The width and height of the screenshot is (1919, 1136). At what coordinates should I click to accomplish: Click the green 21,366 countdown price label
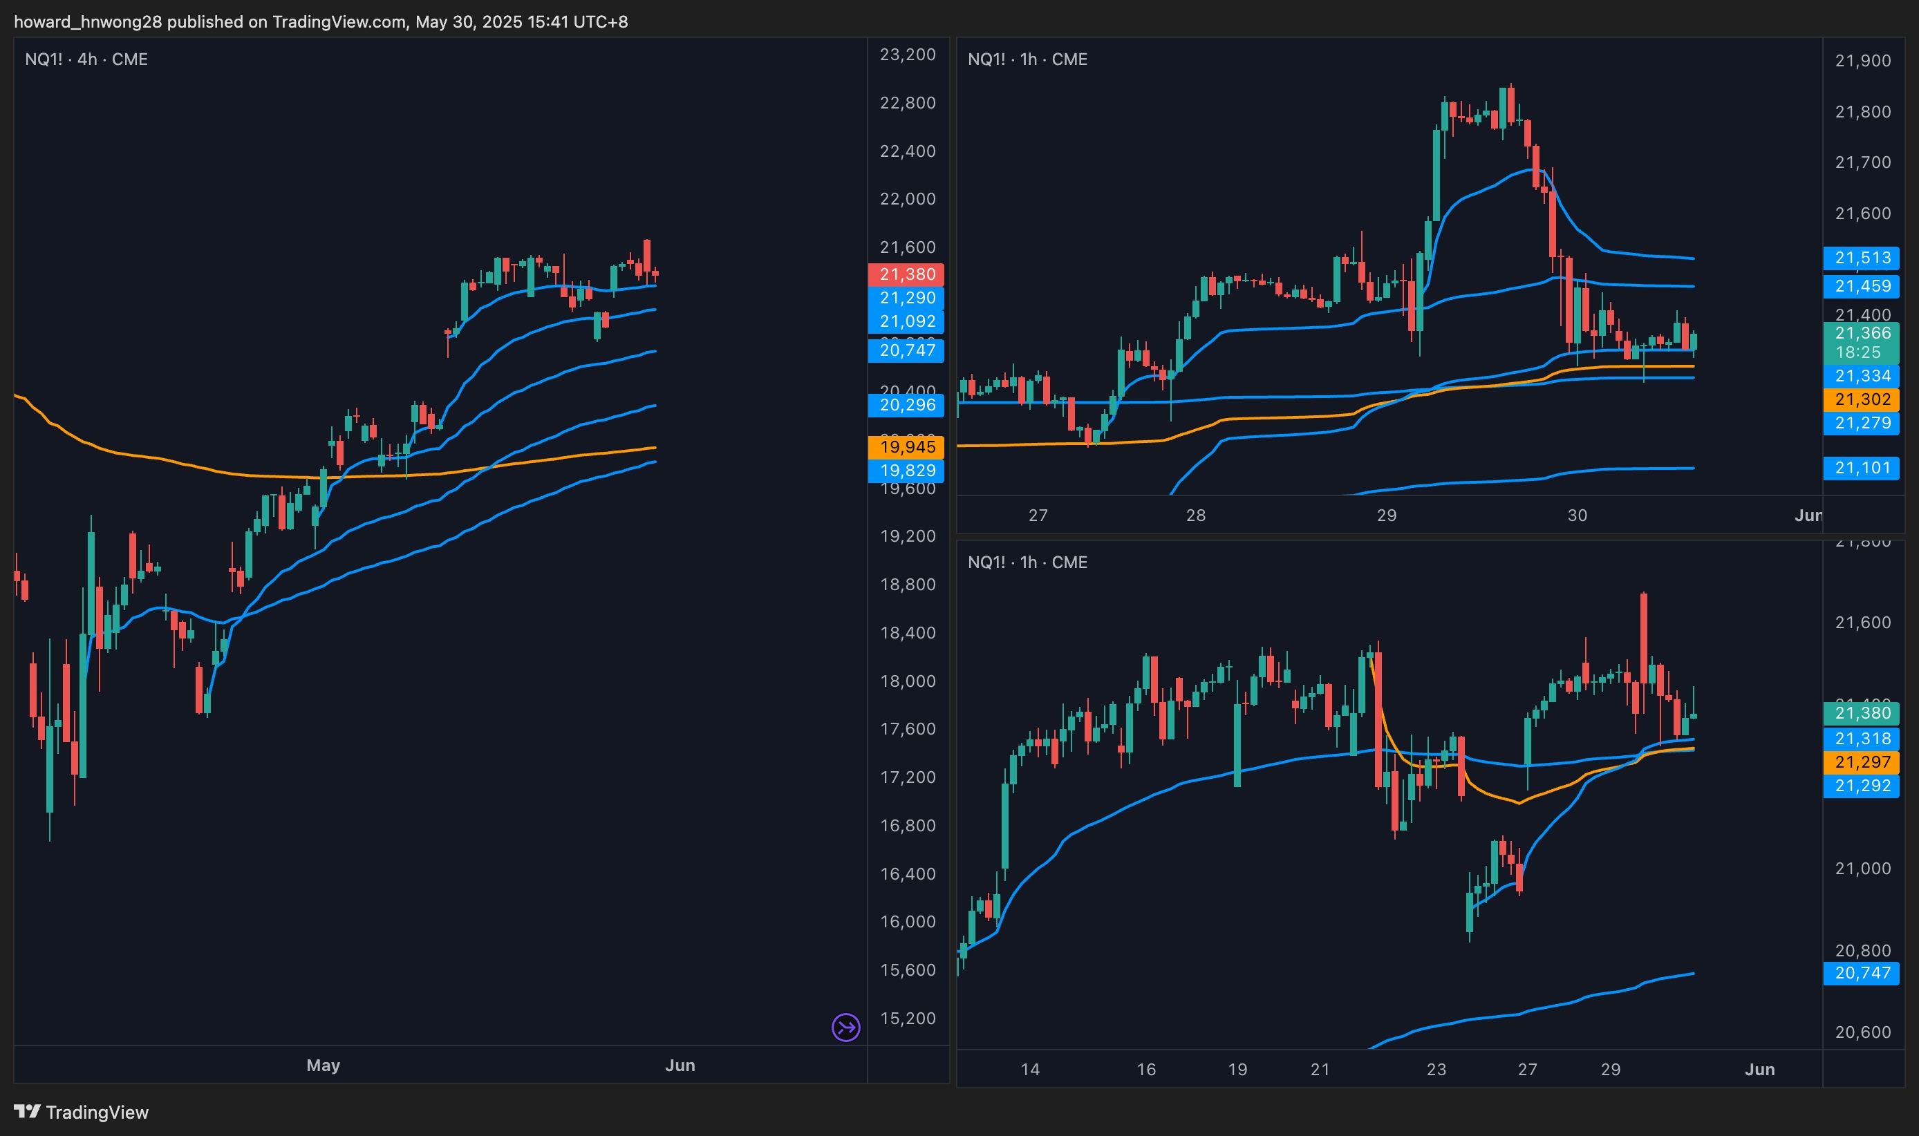point(1861,342)
